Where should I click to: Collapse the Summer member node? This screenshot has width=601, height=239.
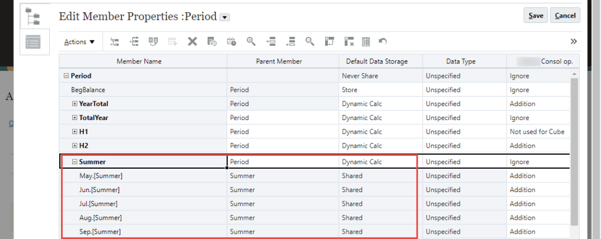point(75,162)
